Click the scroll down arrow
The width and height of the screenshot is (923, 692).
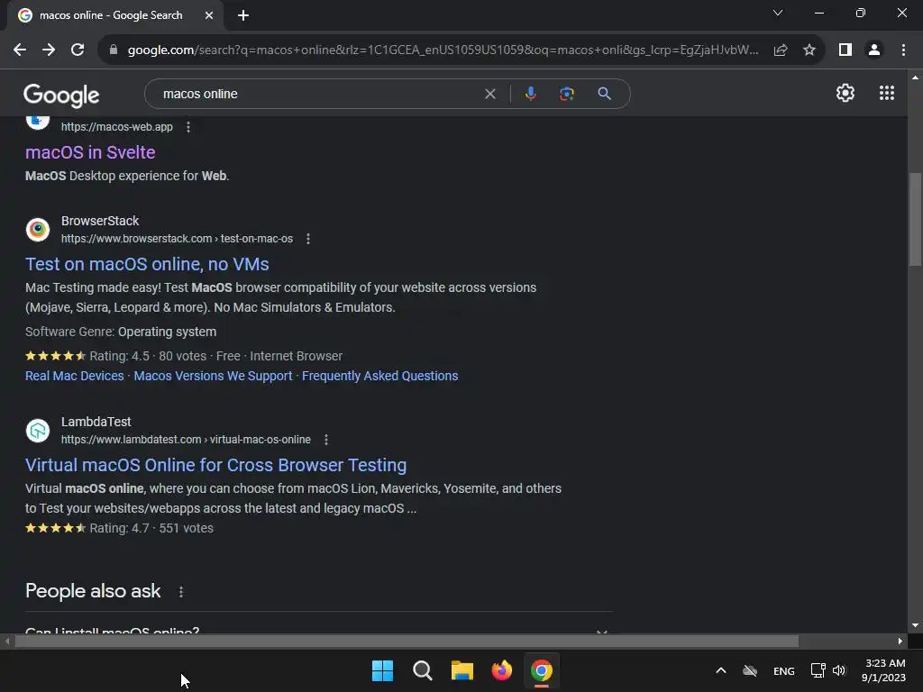915,625
